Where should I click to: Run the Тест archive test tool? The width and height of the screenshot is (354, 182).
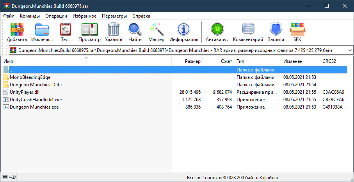tap(66, 29)
